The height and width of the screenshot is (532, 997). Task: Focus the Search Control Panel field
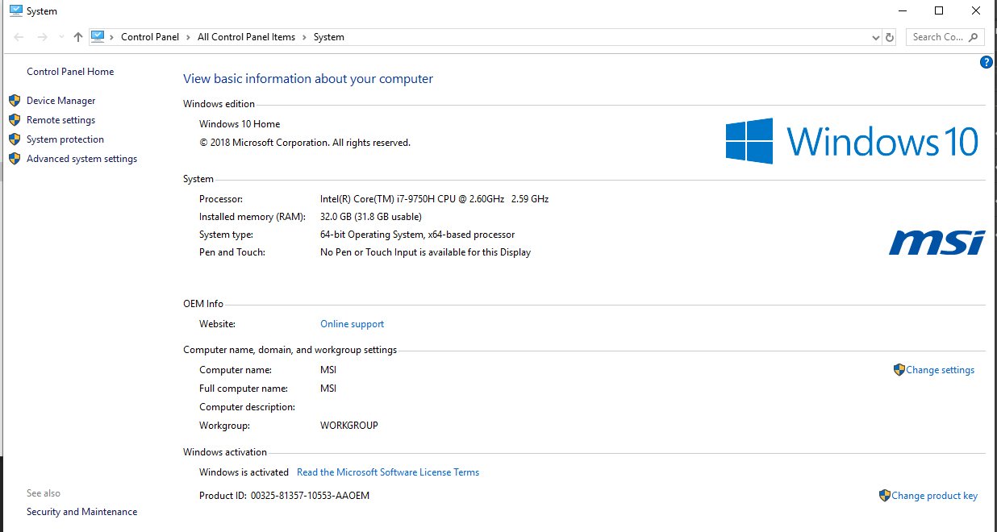(x=936, y=37)
